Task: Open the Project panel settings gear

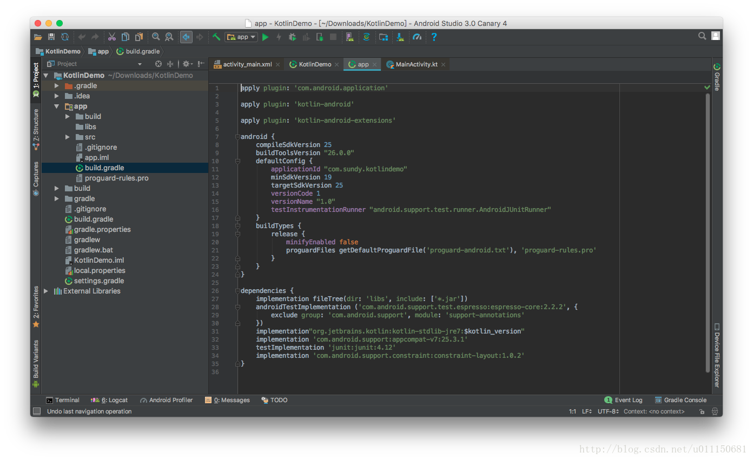Action: (x=187, y=64)
